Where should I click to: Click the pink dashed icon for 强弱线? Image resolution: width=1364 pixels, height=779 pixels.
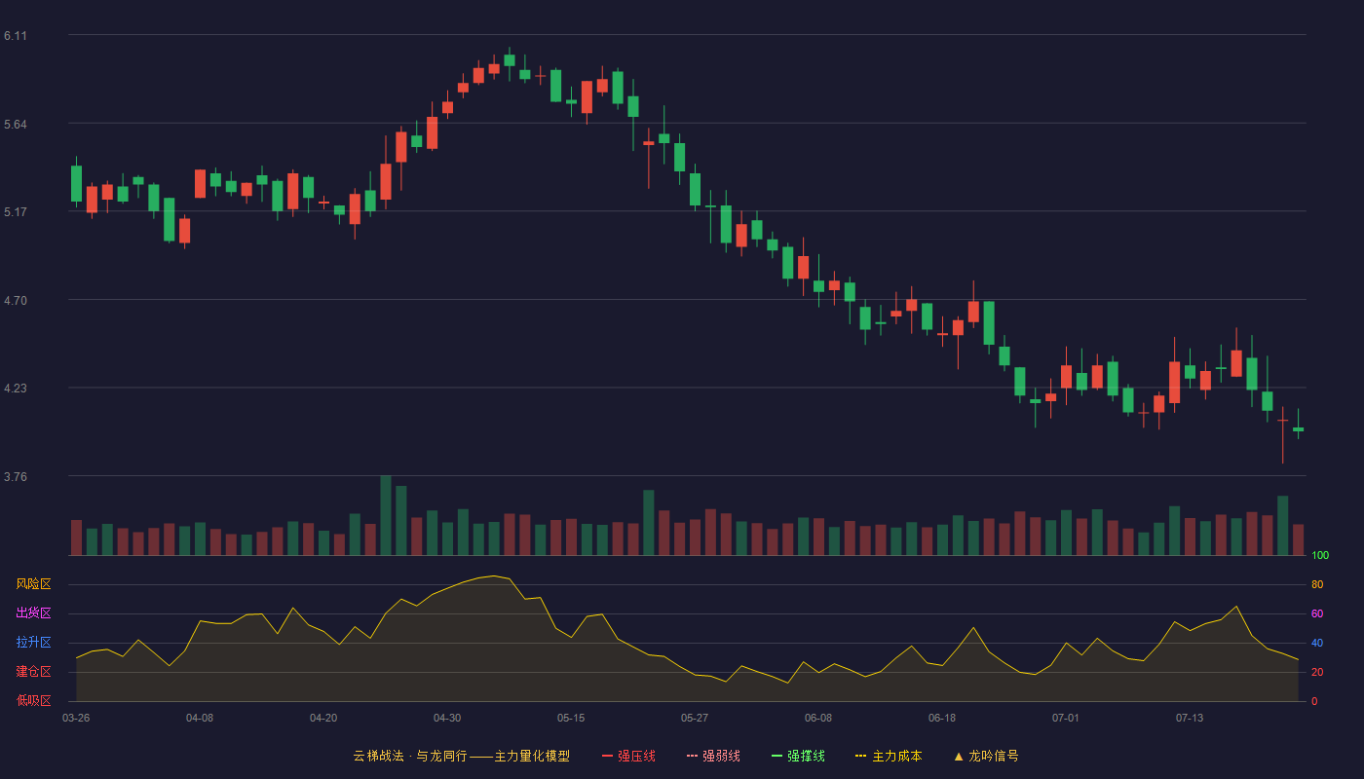pos(692,756)
